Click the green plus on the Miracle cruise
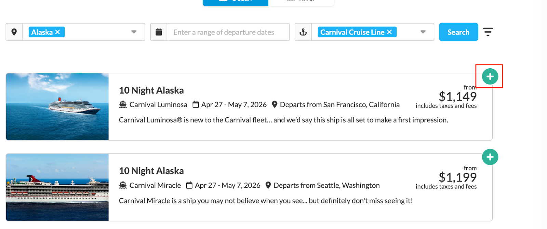The width and height of the screenshot is (547, 229). [x=490, y=157]
